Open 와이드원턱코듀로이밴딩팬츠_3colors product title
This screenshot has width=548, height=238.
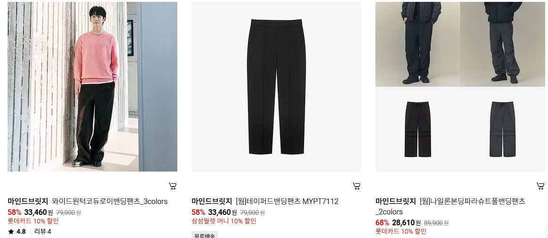click(110, 201)
